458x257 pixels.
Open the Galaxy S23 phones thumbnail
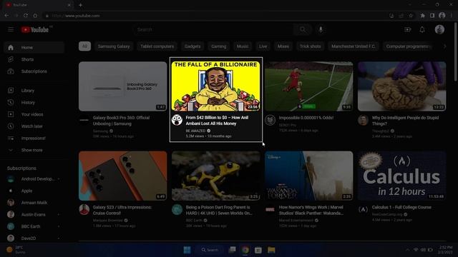click(122, 176)
